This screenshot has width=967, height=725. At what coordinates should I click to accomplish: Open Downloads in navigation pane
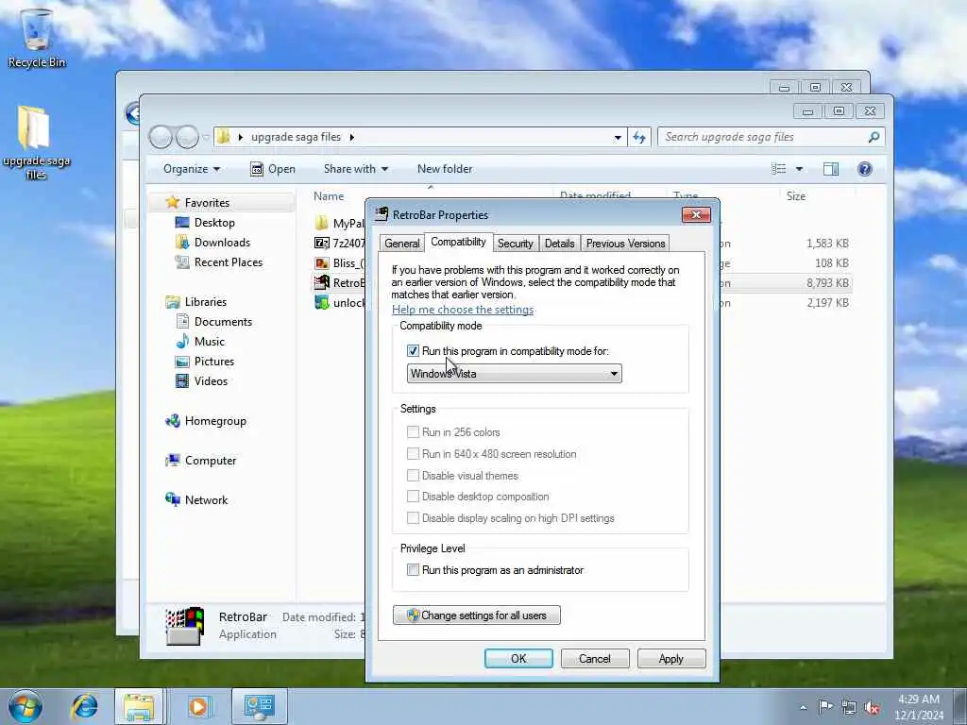(x=222, y=243)
